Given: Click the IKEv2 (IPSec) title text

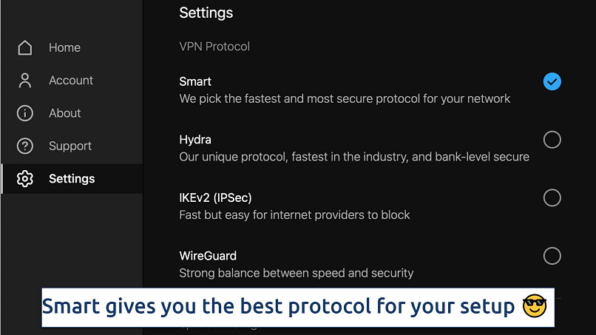Looking at the screenshot, I should click(x=216, y=197).
